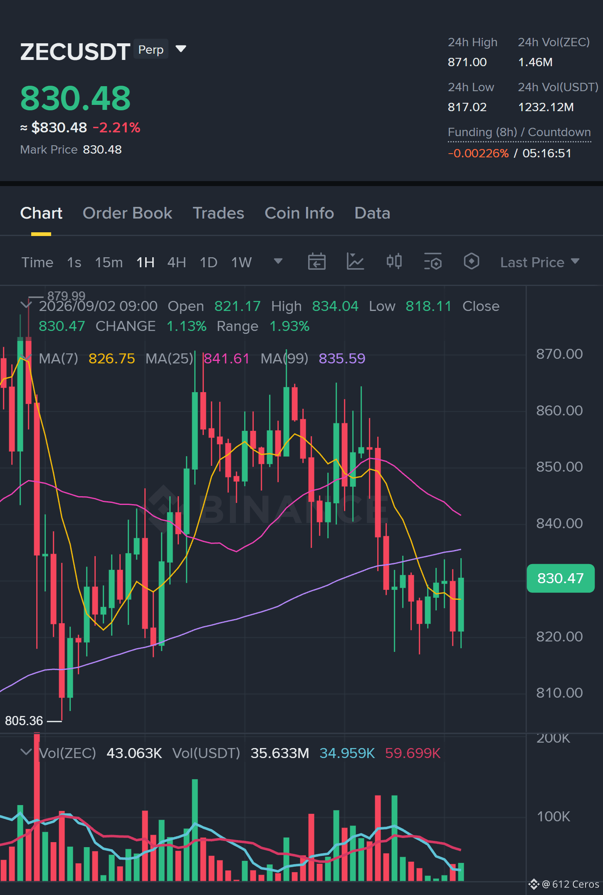
Task: Select the 15m timeframe
Action: [x=109, y=262]
